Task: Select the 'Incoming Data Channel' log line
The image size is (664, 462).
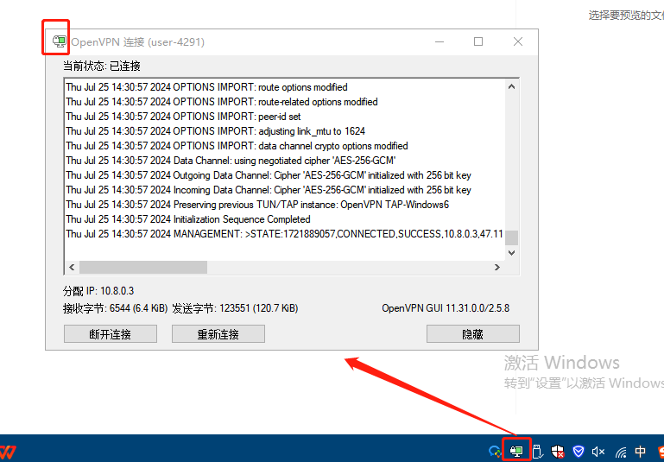Action: [x=269, y=190]
